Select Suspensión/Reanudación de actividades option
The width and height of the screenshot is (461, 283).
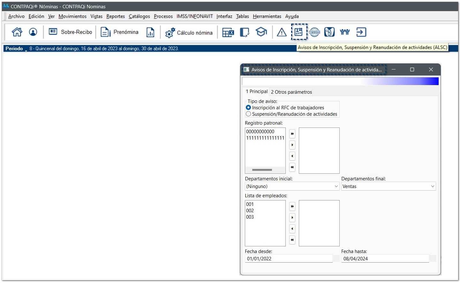(291, 114)
